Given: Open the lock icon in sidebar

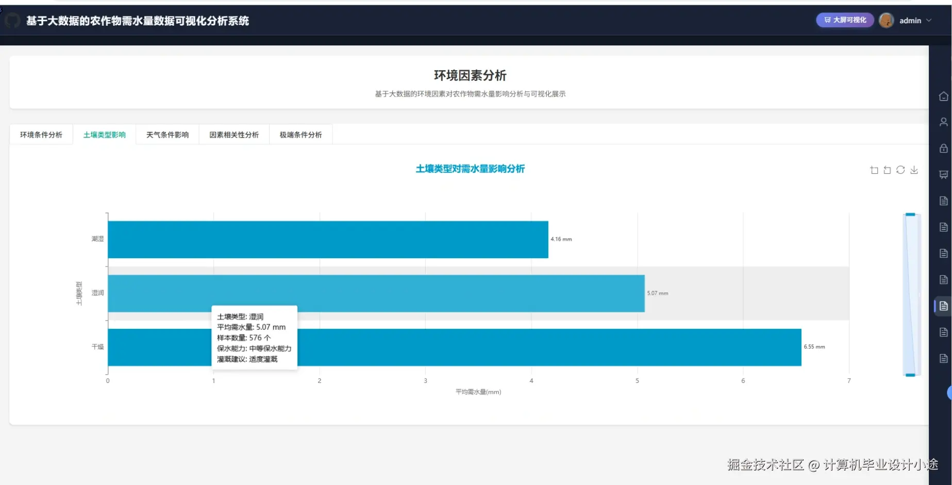Looking at the screenshot, I should tap(943, 148).
